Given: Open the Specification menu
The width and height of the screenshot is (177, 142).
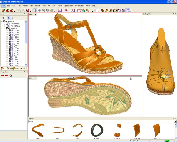Looking at the screenshot, I should tap(69, 6).
